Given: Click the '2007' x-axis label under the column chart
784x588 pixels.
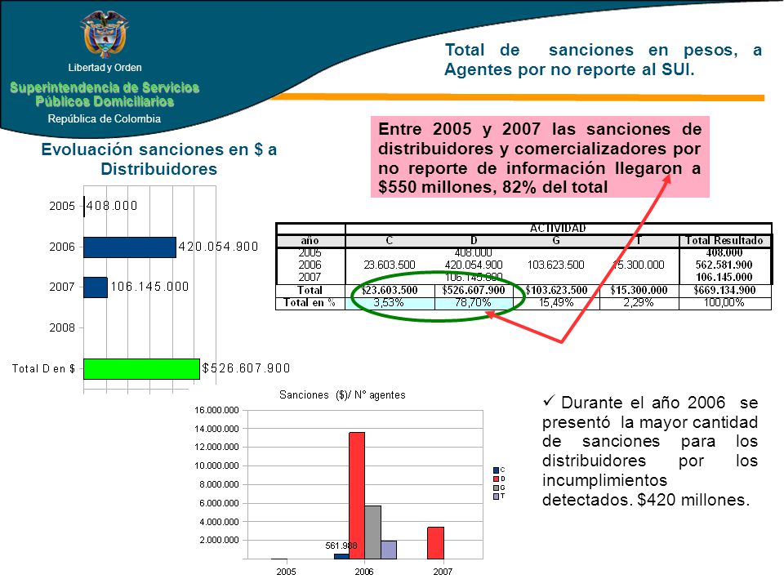Looking at the screenshot, I should click(443, 572).
